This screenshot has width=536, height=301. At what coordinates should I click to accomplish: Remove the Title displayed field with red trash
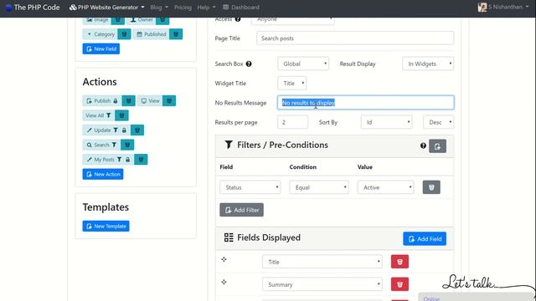[399, 262]
